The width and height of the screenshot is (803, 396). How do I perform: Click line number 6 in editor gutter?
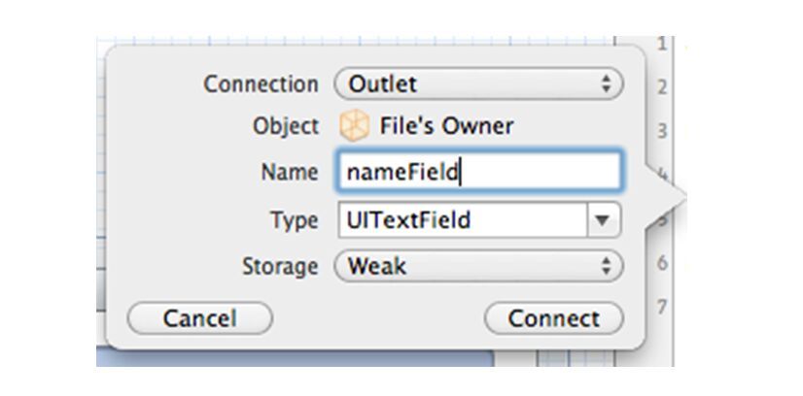(x=662, y=263)
